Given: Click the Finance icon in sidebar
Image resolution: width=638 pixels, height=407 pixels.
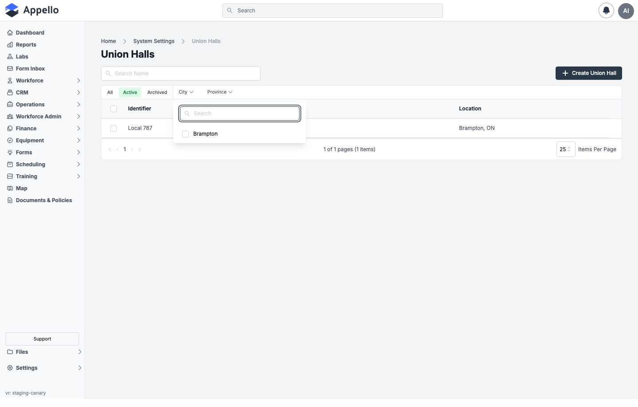Looking at the screenshot, I should [10, 129].
